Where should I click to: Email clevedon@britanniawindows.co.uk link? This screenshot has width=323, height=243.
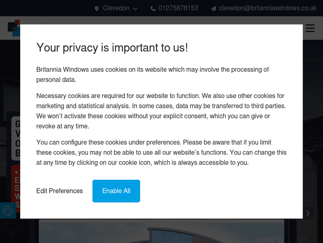pyautogui.click(x=267, y=8)
